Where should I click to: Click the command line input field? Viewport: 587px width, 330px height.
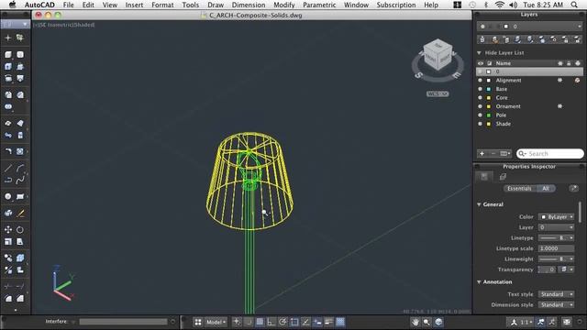coord(123,322)
